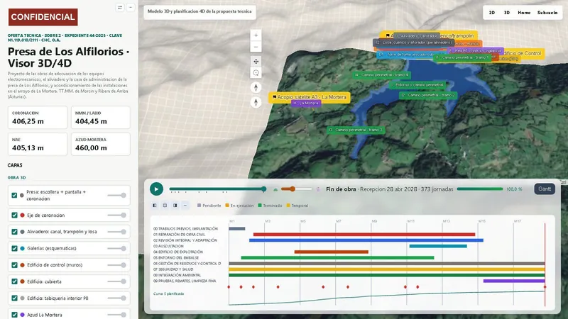Image resolution: width=568 pixels, height=319 pixels.
Task: Uncheck Edificio de control (muros) layer
Action: point(14,265)
